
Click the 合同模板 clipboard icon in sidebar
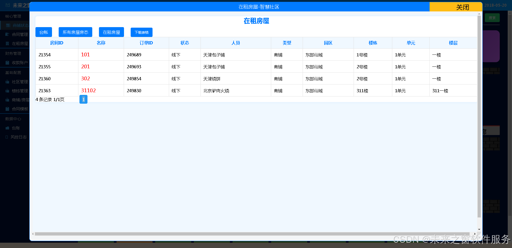[x=7, y=109]
